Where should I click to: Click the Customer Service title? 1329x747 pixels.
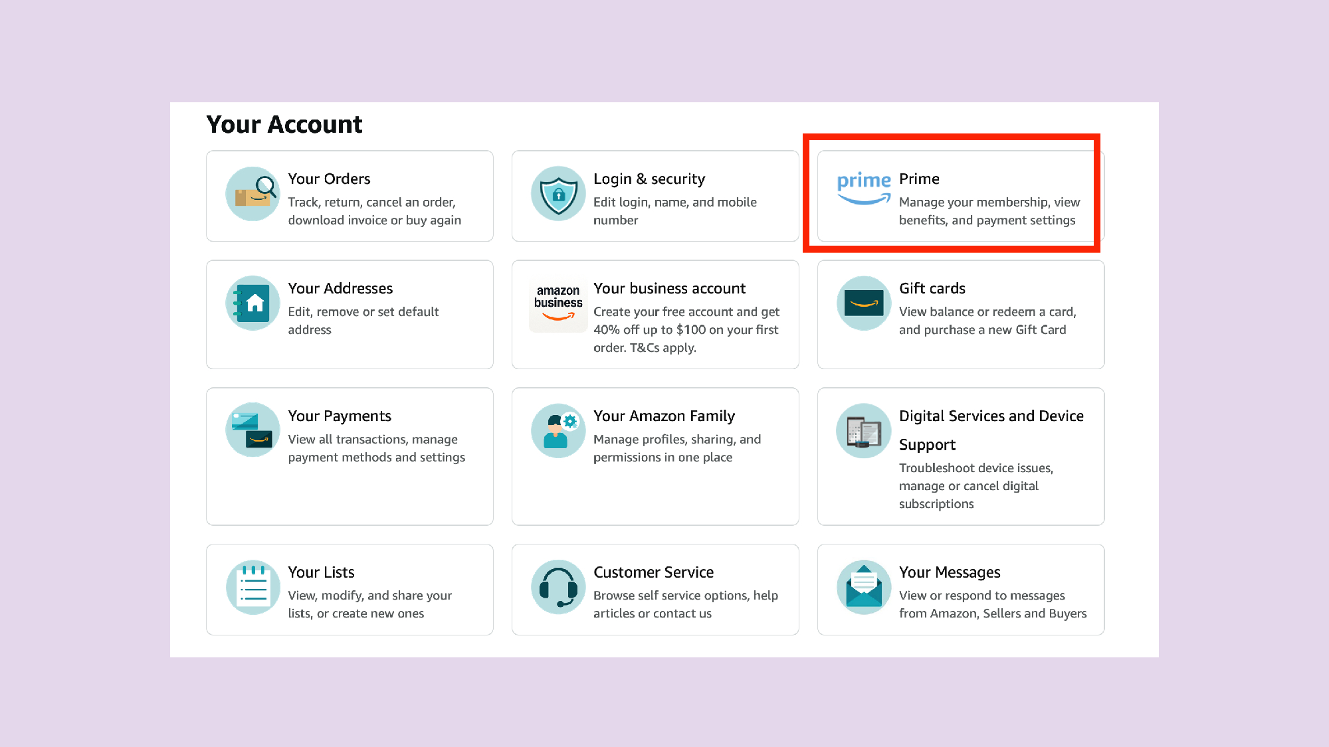(x=653, y=572)
